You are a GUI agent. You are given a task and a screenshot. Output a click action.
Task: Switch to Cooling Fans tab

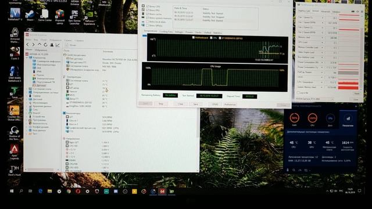[166, 31]
